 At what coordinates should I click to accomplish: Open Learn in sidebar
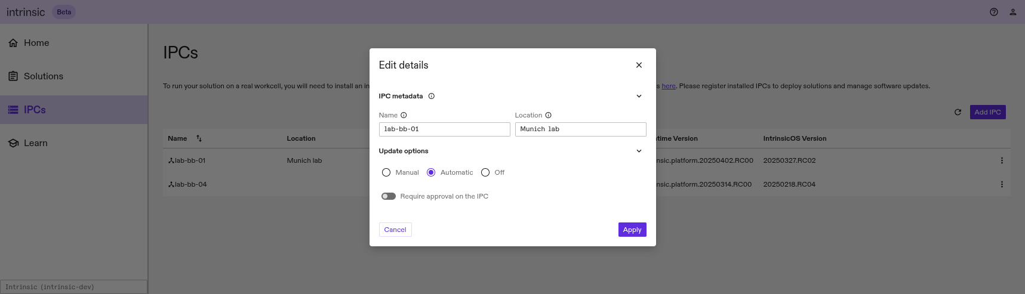click(x=74, y=143)
